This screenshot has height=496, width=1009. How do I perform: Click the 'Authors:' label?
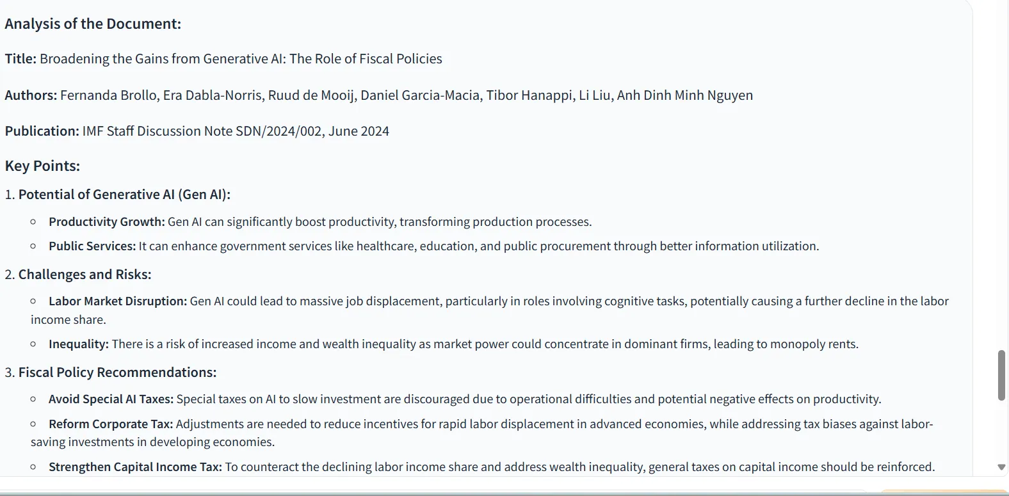[31, 95]
